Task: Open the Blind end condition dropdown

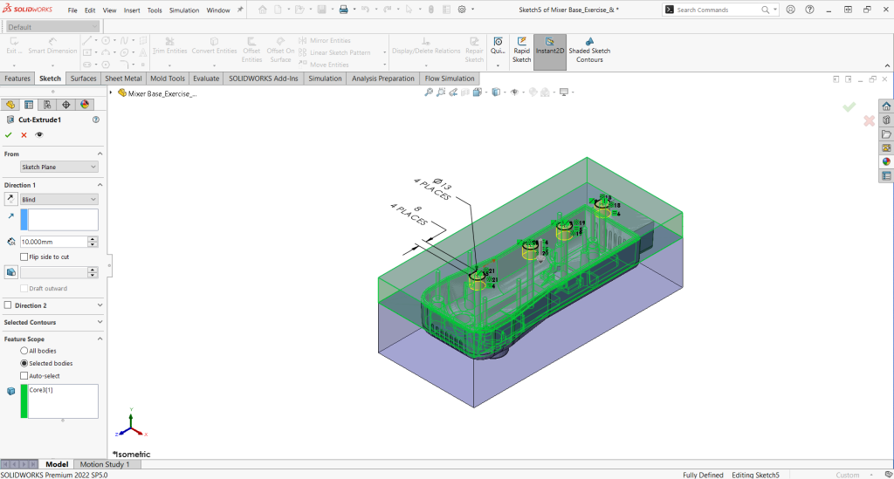Action: pyautogui.click(x=58, y=200)
